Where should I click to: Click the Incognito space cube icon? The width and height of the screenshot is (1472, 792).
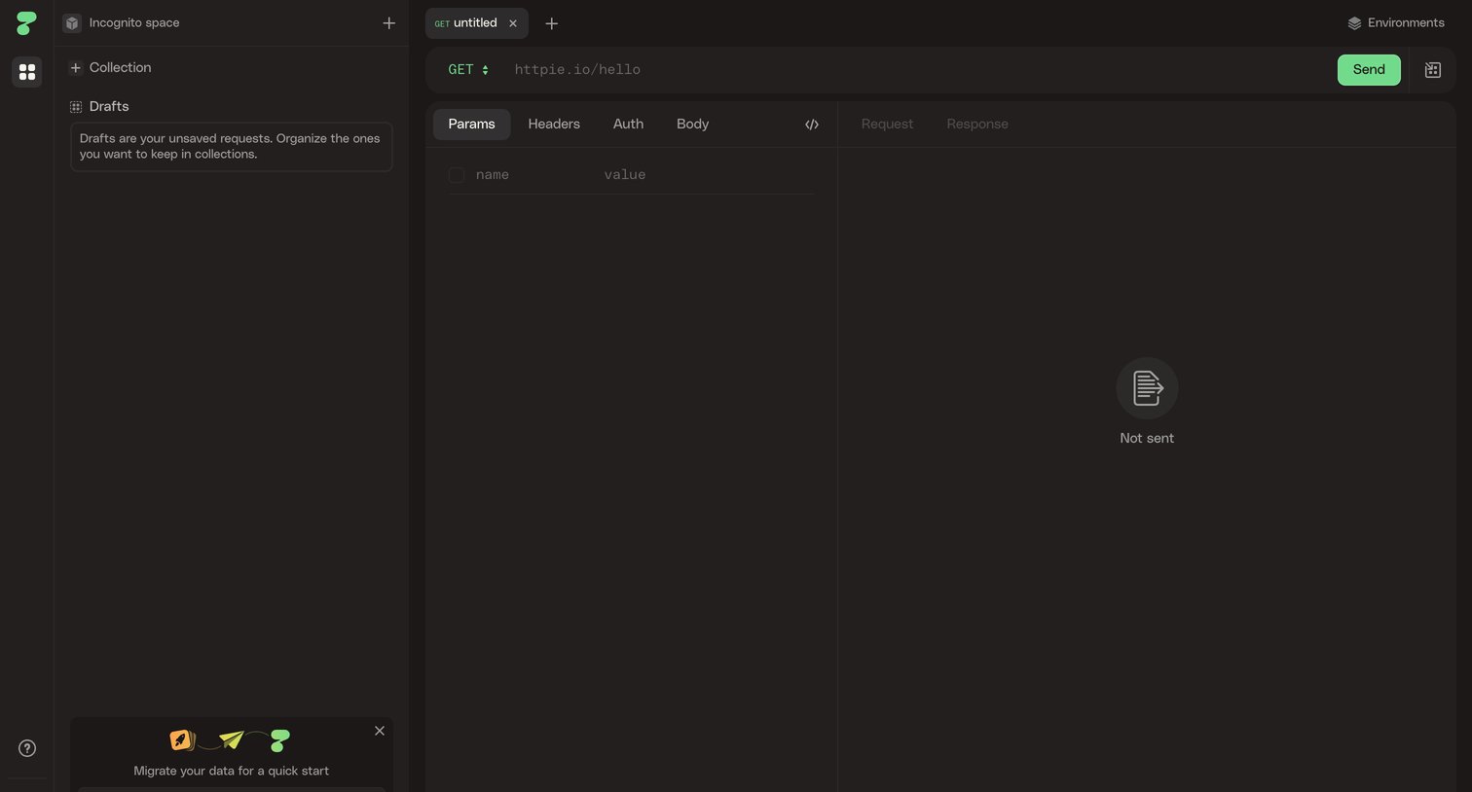72,23
